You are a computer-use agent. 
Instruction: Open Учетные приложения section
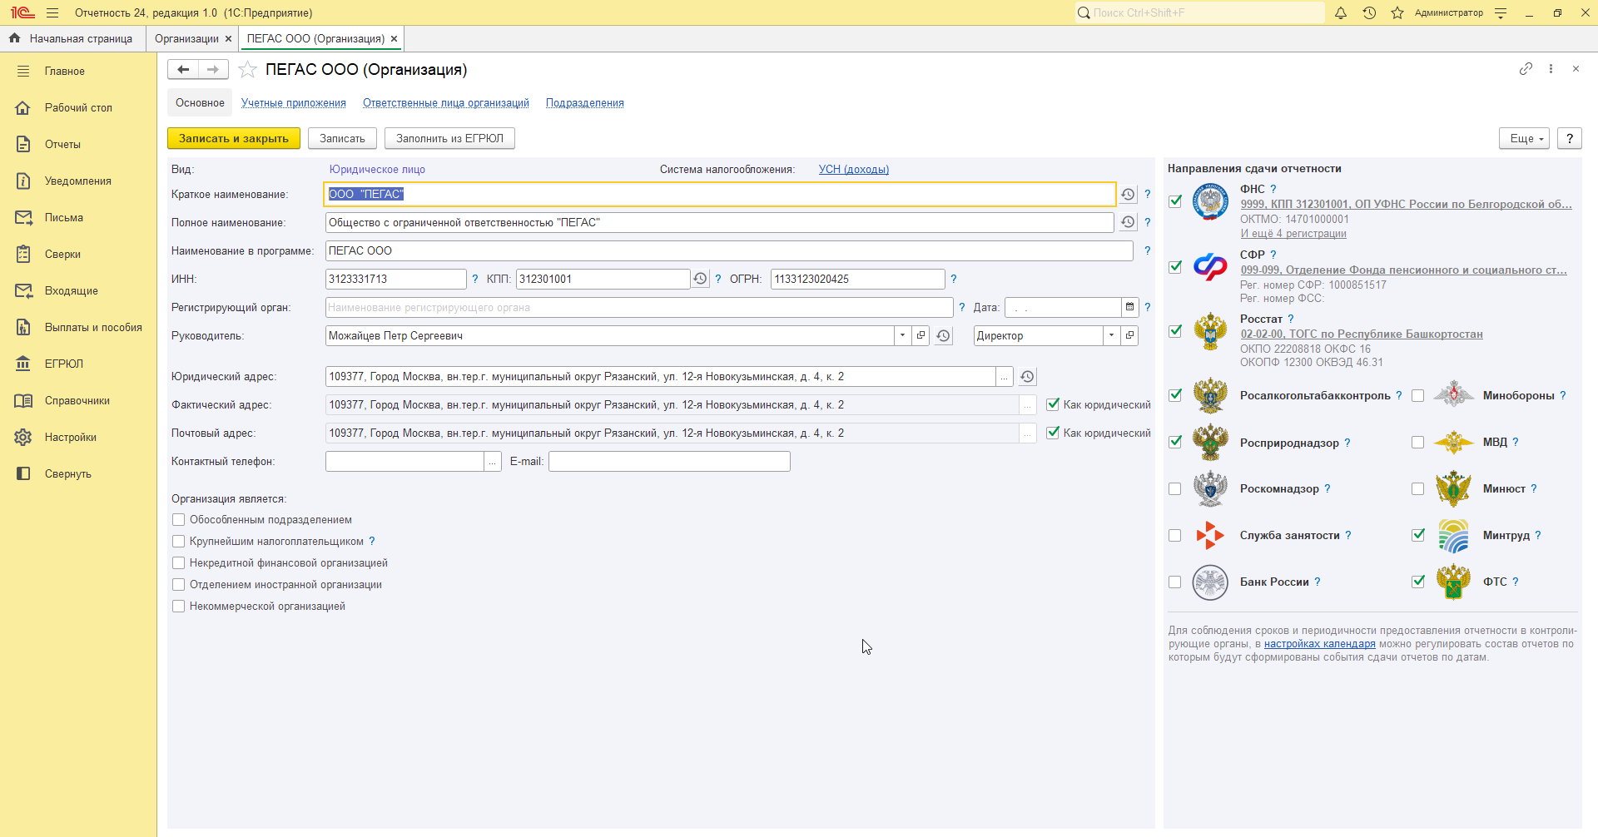click(294, 103)
